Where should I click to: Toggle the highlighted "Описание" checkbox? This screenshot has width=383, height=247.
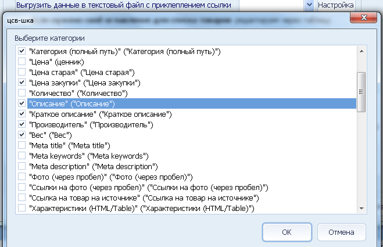click(22, 103)
